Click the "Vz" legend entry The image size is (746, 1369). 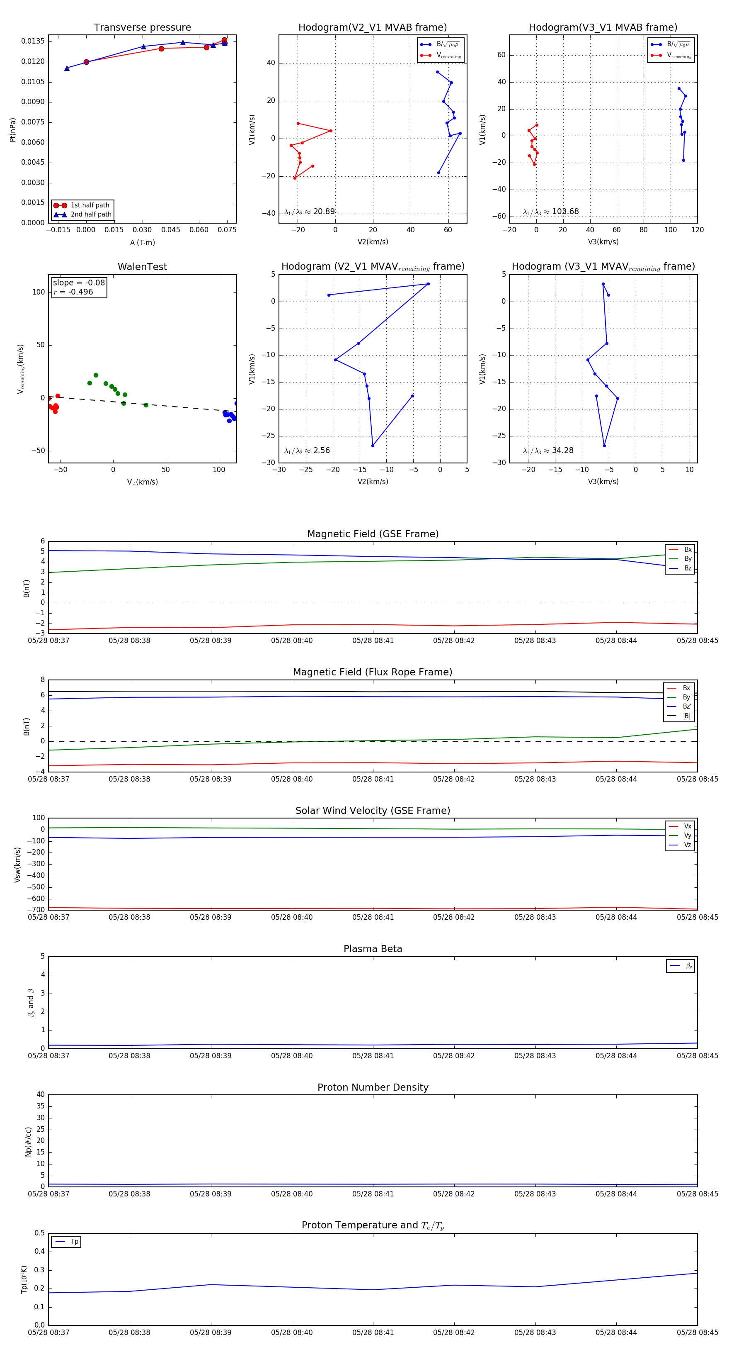pos(680,845)
